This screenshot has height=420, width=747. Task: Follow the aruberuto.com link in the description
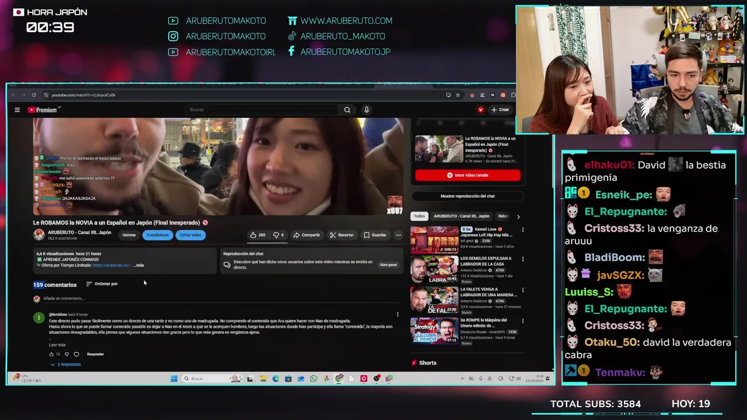coord(111,265)
